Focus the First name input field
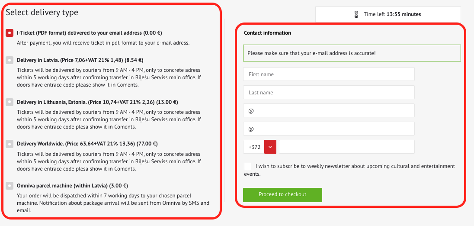The width and height of the screenshot is (474, 226). point(329,74)
